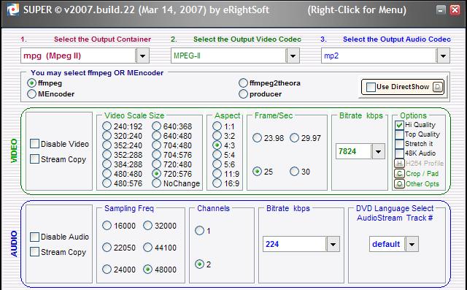Image resolution: width=467 pixels, height=290 pixels.
Task: Minimize the SUPER window
Action: (441, 9)
